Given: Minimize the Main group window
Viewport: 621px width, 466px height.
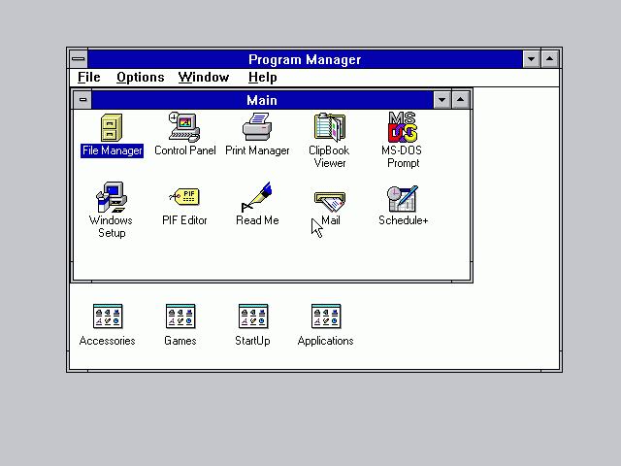Looking at the screenshot, I should pos(442,100).
